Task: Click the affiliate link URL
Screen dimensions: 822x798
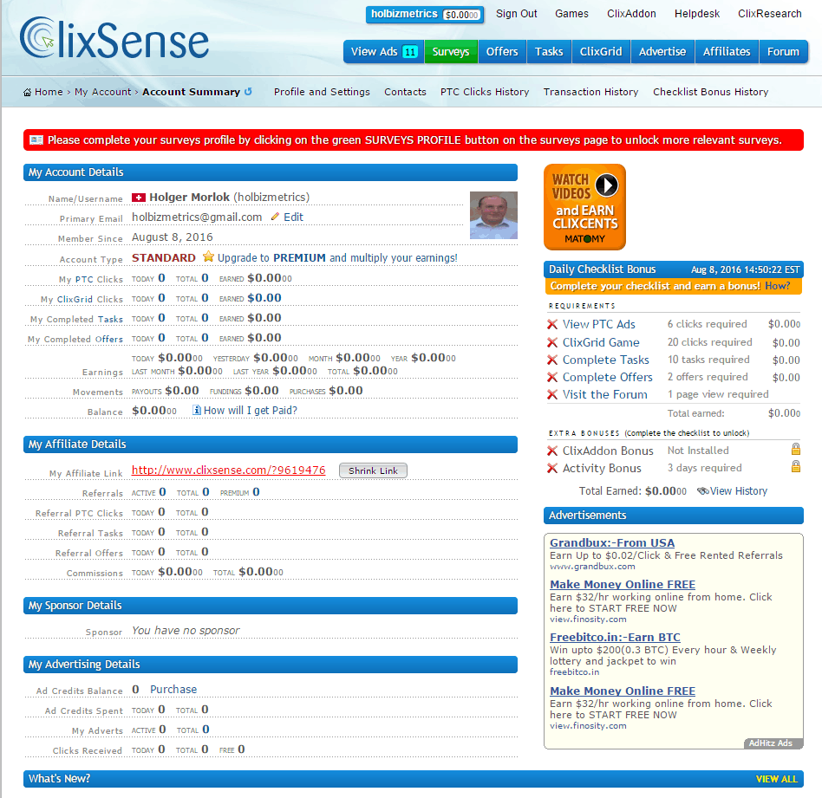Action: tap(229, 470)
